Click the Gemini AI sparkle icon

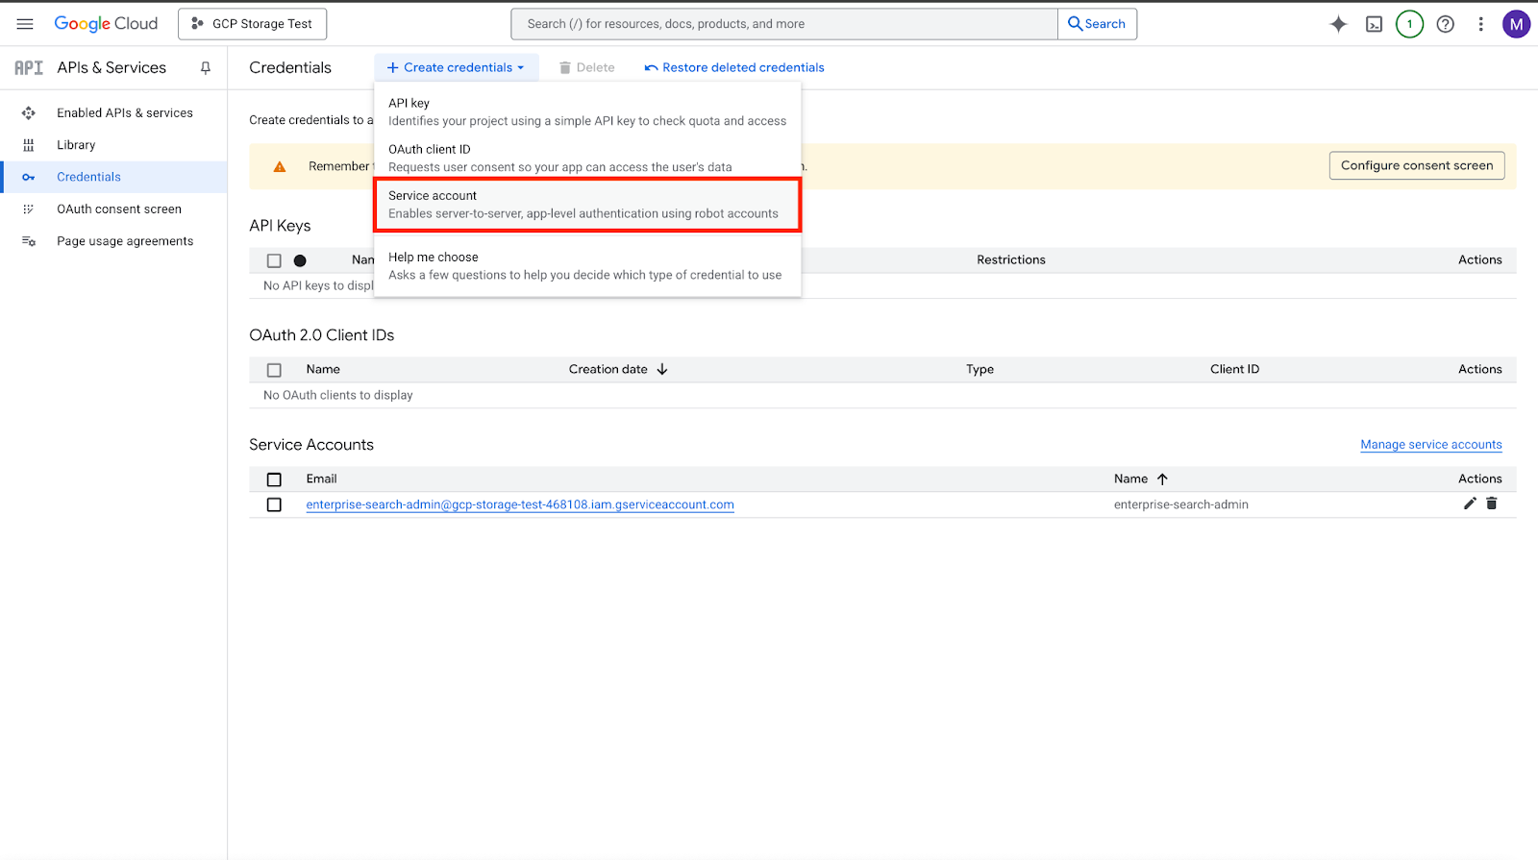[x=1338, y=24]
